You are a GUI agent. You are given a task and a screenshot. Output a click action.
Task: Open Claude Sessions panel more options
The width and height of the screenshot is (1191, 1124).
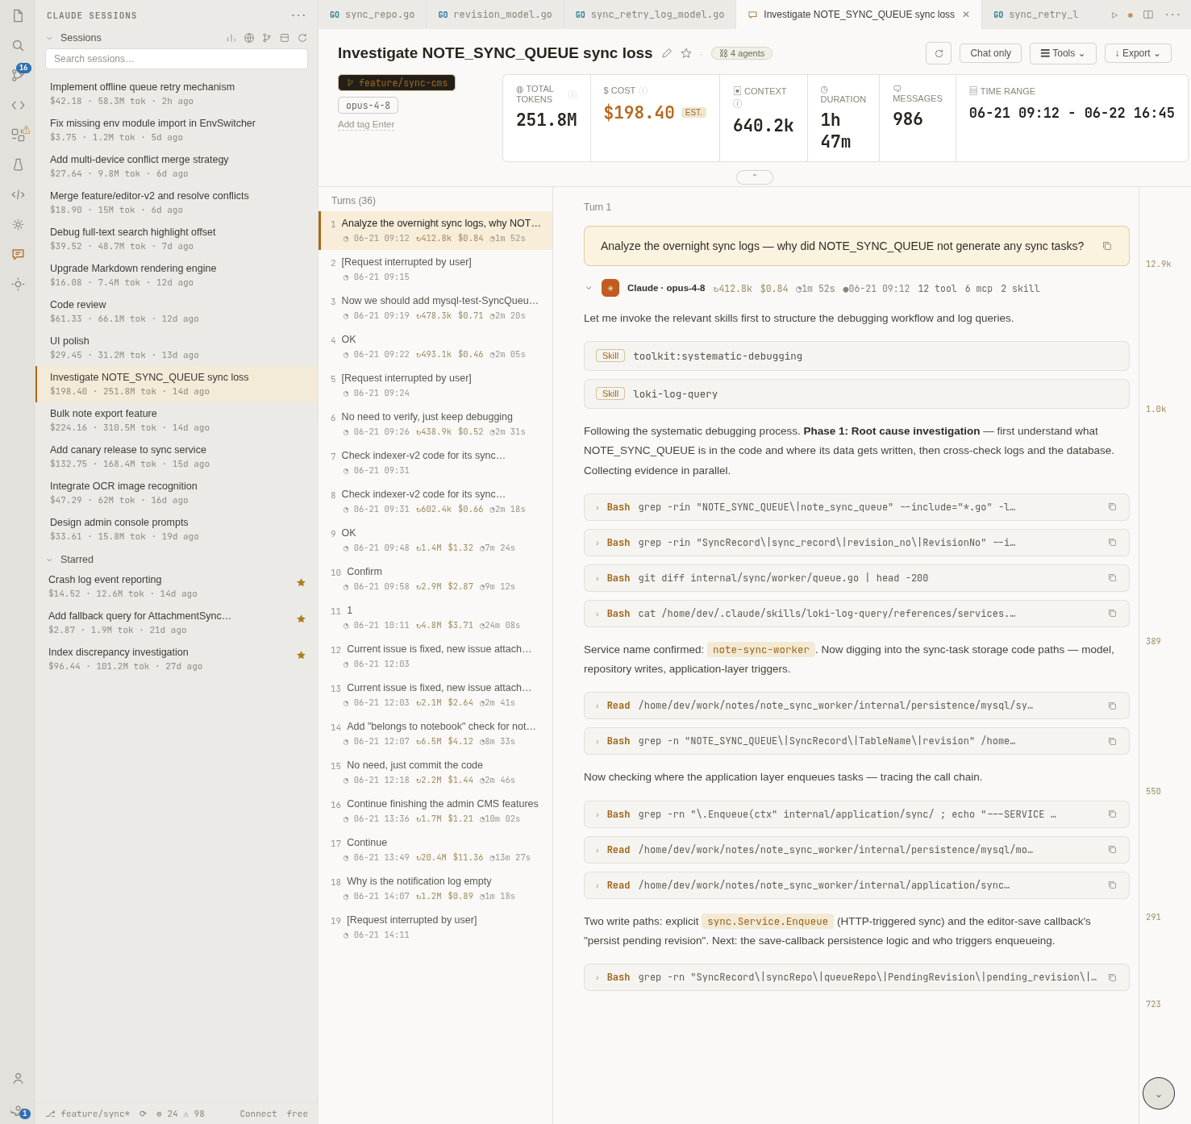click(298, 15)
